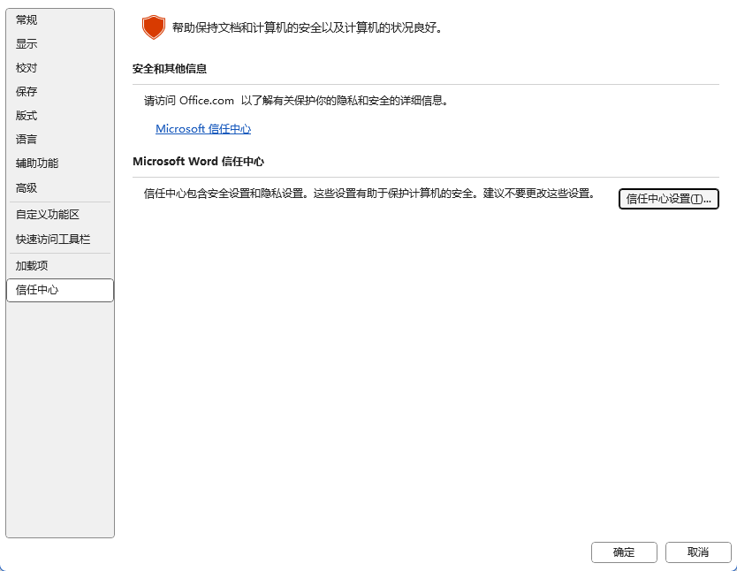
Task: Open the 常规 options category
Action: click(60, 19)
